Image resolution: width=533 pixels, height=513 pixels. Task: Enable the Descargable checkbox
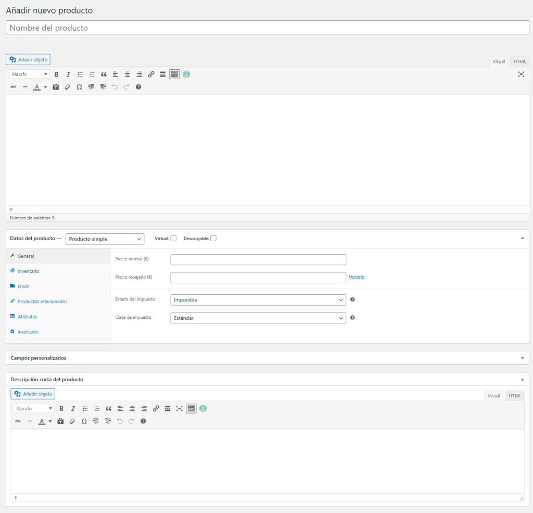(213, 239)
